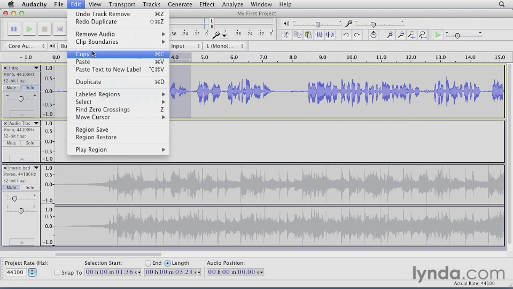The width and height of the screenshot is (513, 289).
Task: Click the Silence audio toolbar icon
Action: click(330, 35)
